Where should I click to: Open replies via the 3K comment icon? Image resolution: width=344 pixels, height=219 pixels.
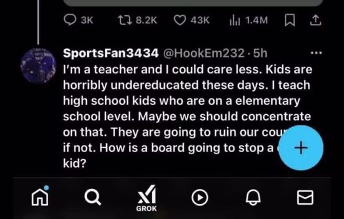(70, 20)
